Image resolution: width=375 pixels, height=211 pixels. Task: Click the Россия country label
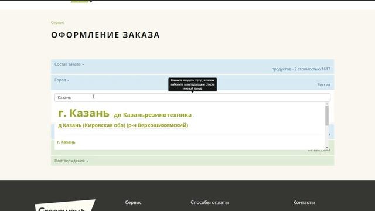click(x=323, y=84)
